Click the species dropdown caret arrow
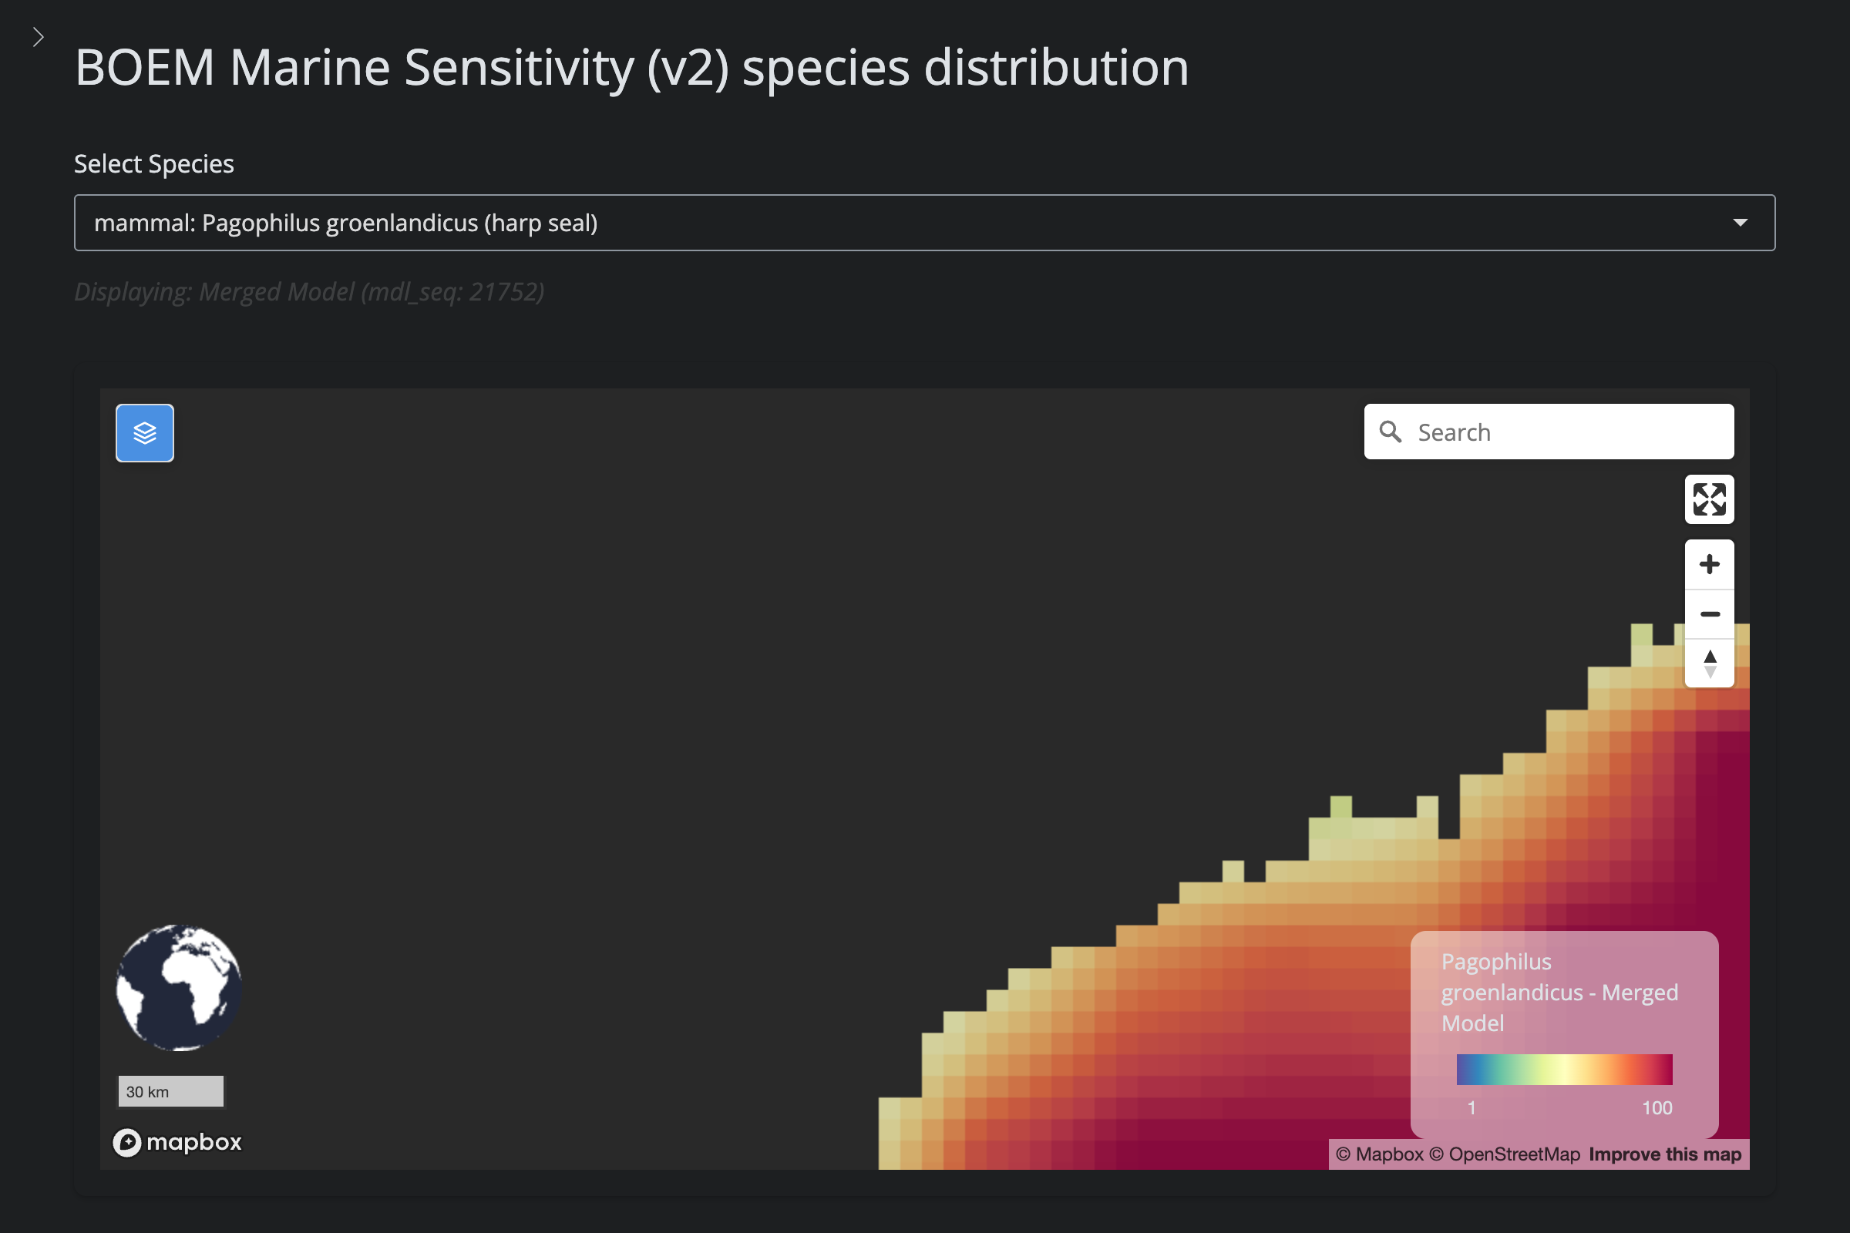Viewport: 1850px width, 1233px height. [x=1740, y=223]
